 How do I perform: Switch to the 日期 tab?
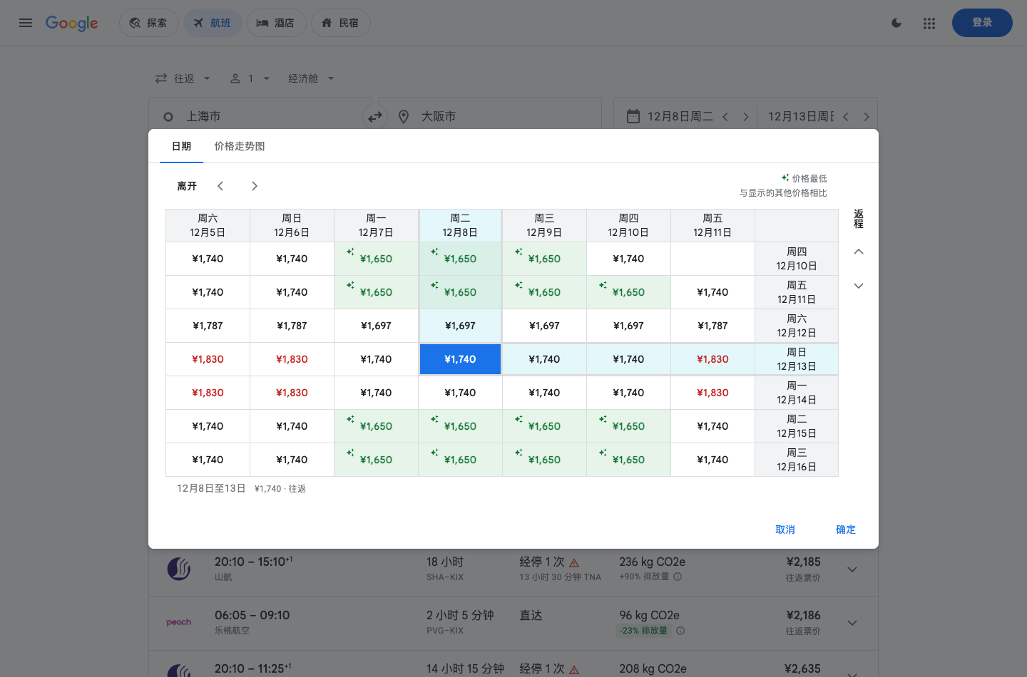(181, 146)
